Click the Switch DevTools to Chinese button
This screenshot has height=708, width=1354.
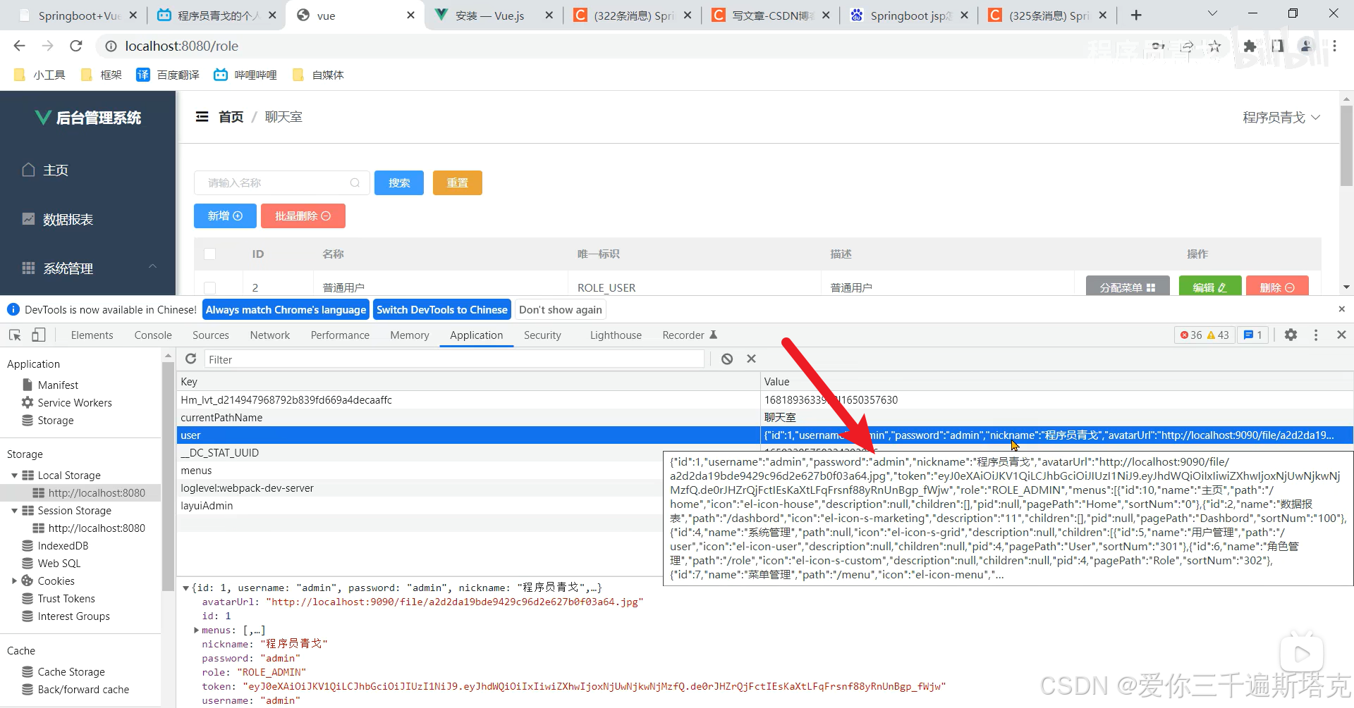coord(442,309)
